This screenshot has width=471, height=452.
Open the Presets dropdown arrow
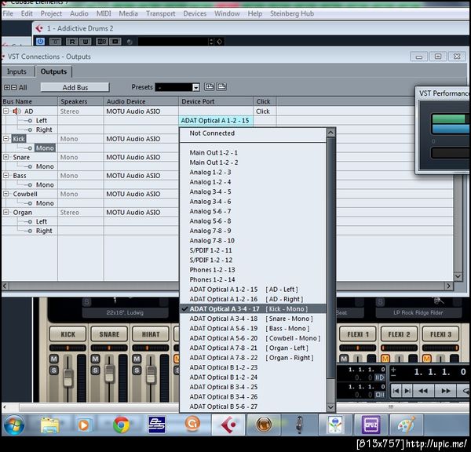click(x=195, y=87)
